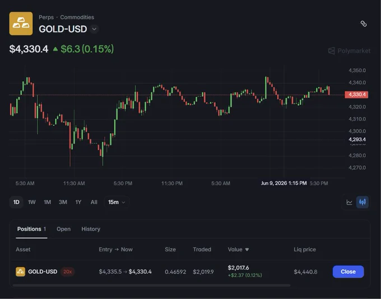Click the Perps breadcrumb

point(46,17)
